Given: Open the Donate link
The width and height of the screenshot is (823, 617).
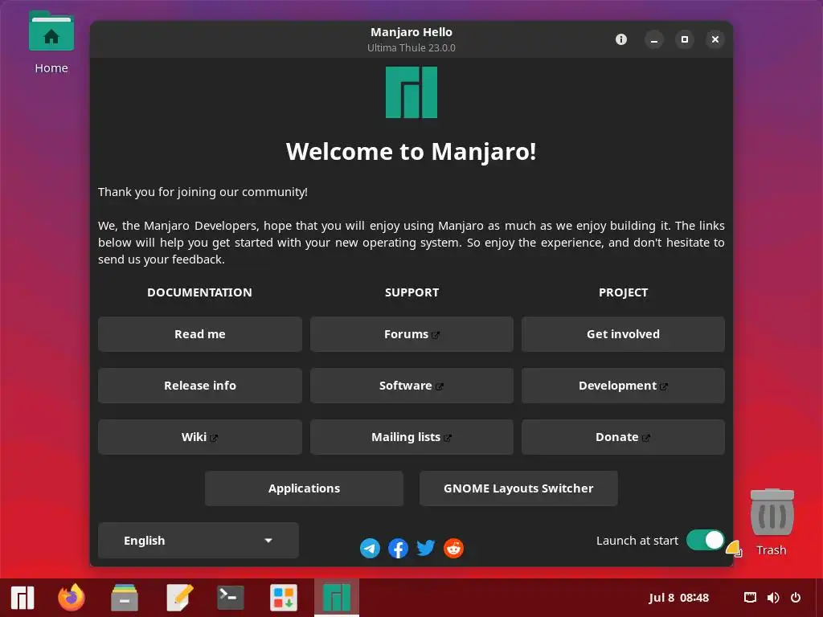Looking at the screenshot, I should coord(623,437).
